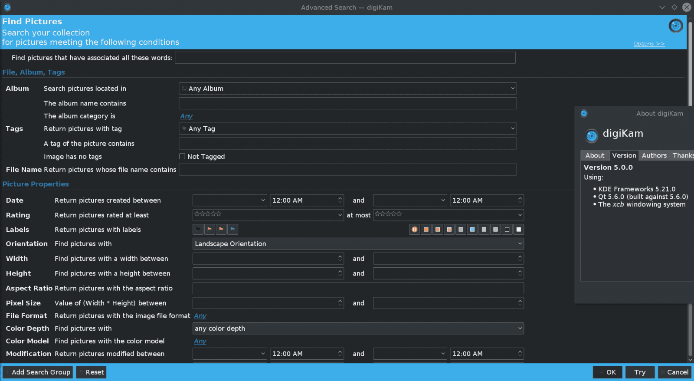Click the window minimize chevron icon
The image size is (694, 381).
coord(662,7)
